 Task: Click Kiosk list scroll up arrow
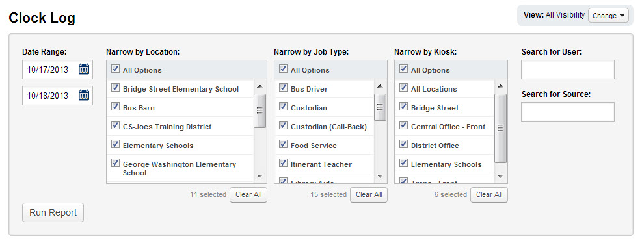point(500,86)
